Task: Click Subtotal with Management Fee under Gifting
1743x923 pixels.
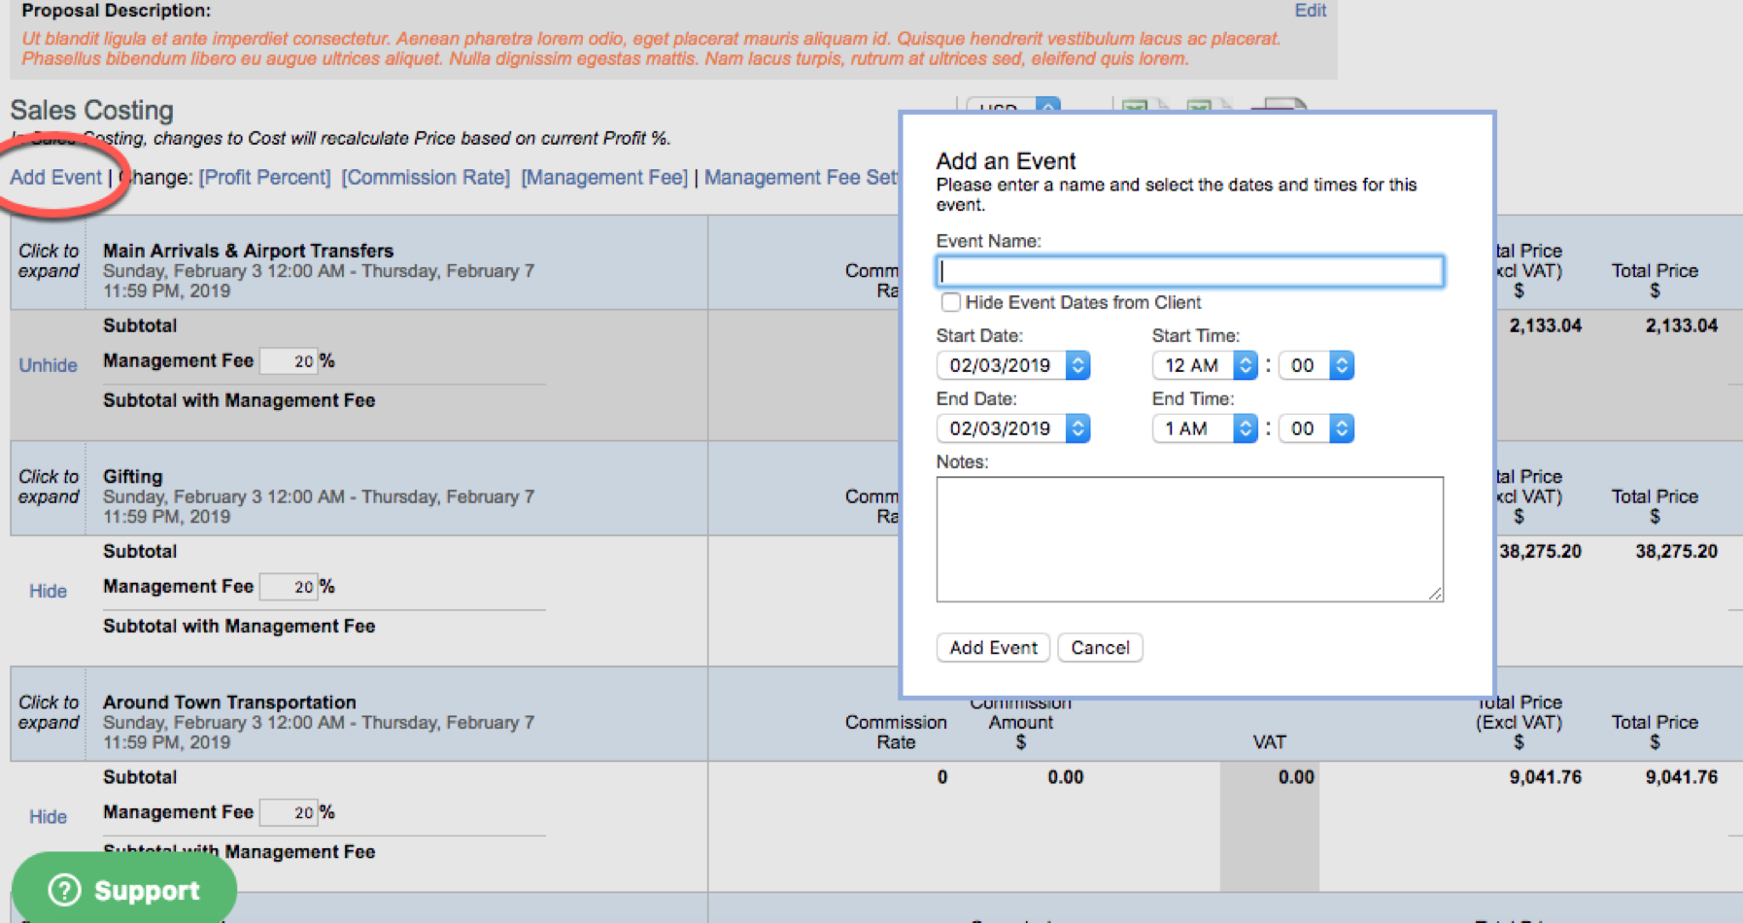Action: tap(239, 626)
